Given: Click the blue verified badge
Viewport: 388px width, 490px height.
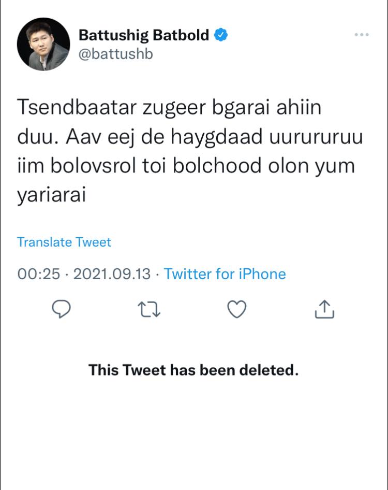Looking at the screenshot, I should [222, 35].
